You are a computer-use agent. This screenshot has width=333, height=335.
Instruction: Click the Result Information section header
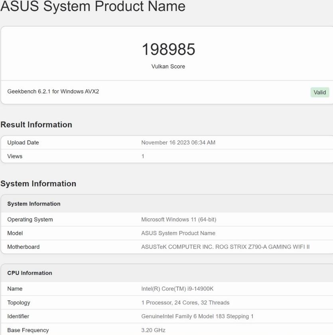[x=36, y=125]
